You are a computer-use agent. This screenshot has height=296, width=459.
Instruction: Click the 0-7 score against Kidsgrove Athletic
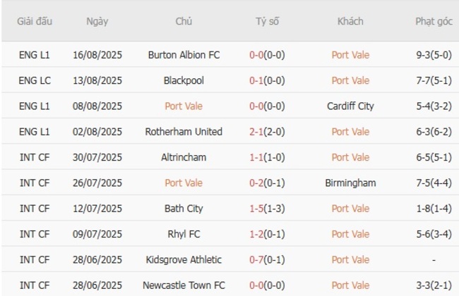click(x=256, y=260)
